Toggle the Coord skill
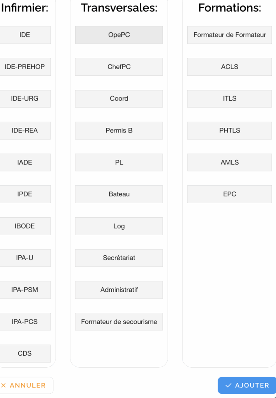The width and height of the screenshot is (276, 398). click(119, 99)
